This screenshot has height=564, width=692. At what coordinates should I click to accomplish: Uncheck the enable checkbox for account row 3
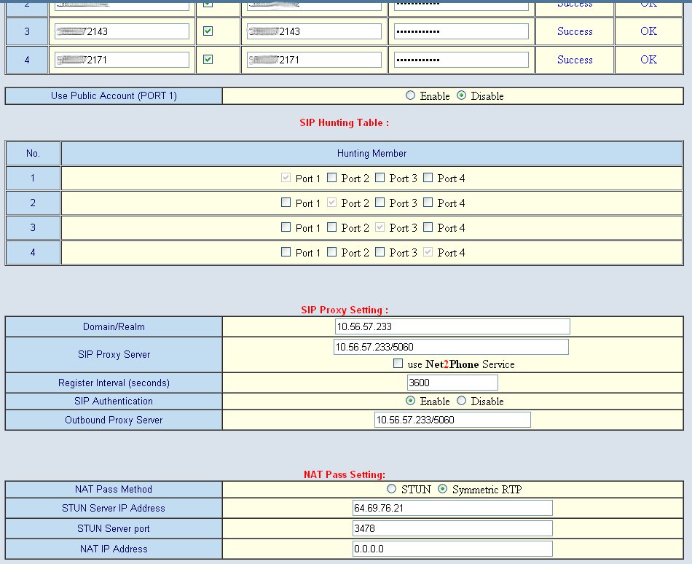click(x=208, y=31)
